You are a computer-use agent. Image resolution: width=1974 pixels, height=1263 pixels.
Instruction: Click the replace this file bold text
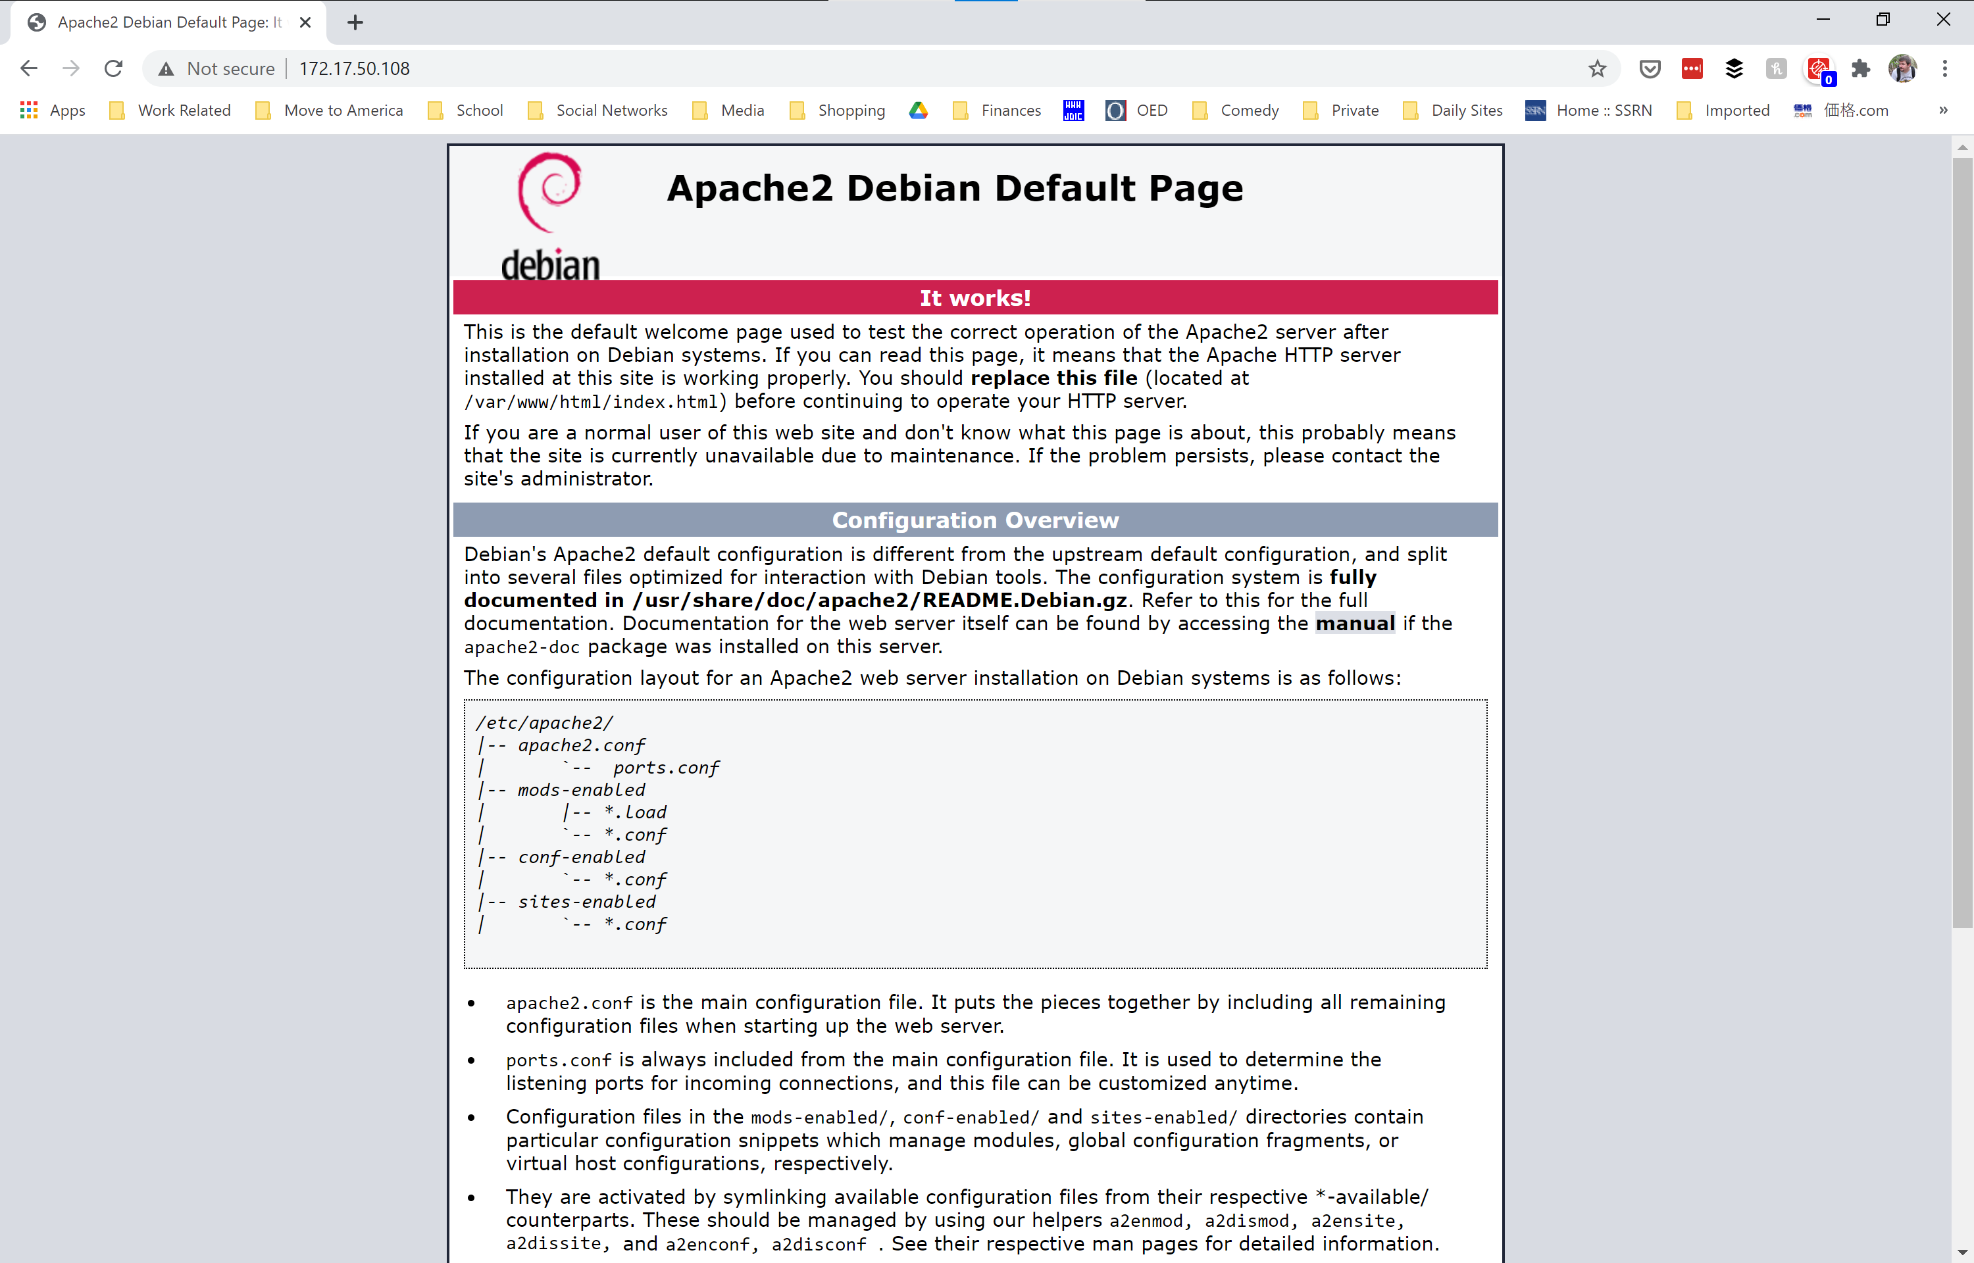pyautogui.click(x=1054, y=378)
